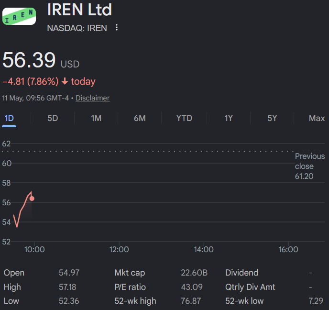This screenshot has height=310, width=329.
Task: Click the 62 price axis label
Action: pyautogui.click(x=6, y=144)
